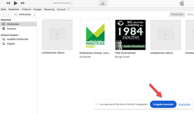Click the Audible Hörbücher playlist icon
Image resolution: width=194 pixels, height=114 pixels.
coord(4,39)
